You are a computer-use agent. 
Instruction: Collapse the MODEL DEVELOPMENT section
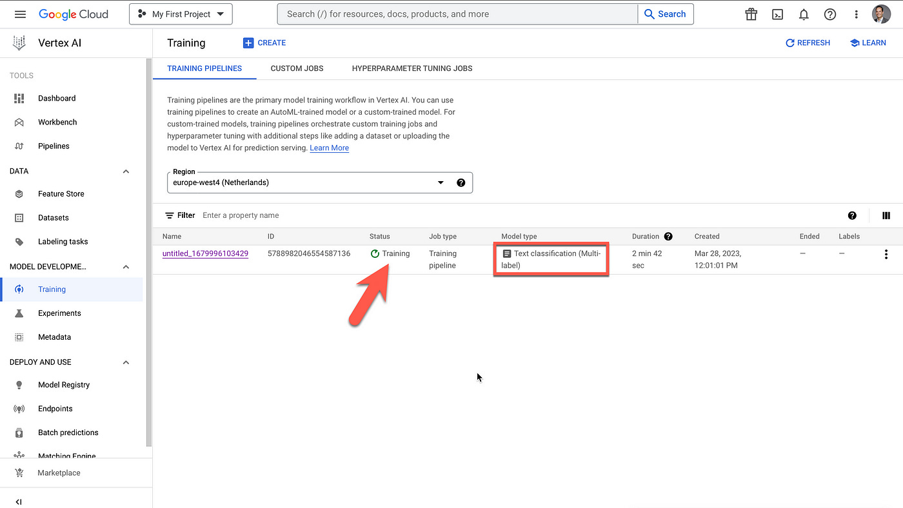coord(126,266)
